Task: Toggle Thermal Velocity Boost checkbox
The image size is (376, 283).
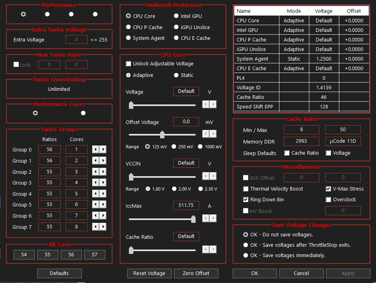Action: 245,189
